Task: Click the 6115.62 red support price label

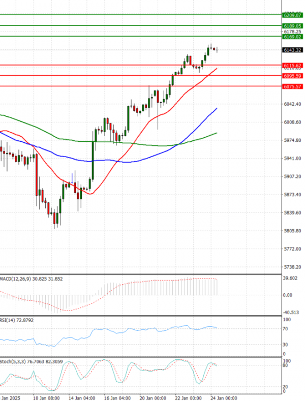Action: (x=292, y=66)
